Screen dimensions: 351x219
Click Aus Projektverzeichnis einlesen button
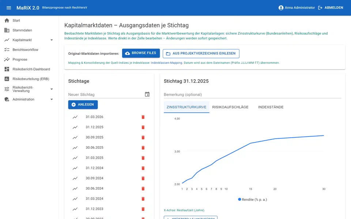pyautogui.click(x=201, y=53)
